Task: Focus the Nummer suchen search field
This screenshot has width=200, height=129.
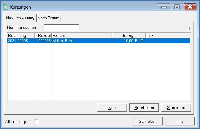Action: [x=62, y=27]
